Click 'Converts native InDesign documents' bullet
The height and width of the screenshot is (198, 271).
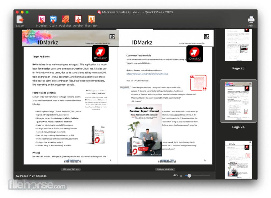(51, 132)
